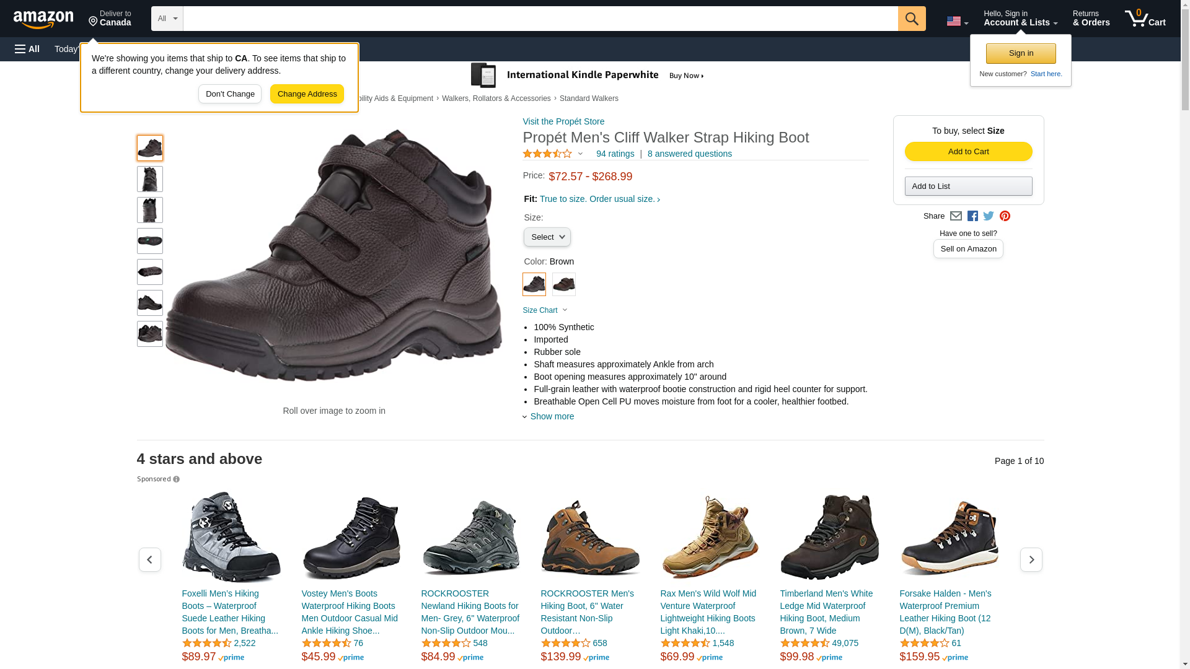This screenshot has width=1190, height=669.
Task: Expand Show more product details
Action: tap(552, 416)
